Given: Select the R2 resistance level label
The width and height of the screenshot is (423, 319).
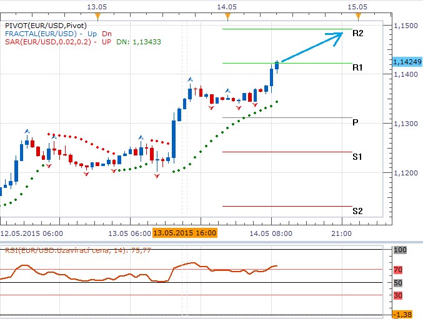Looking at the screenshot, I should [x=358, y=33].
